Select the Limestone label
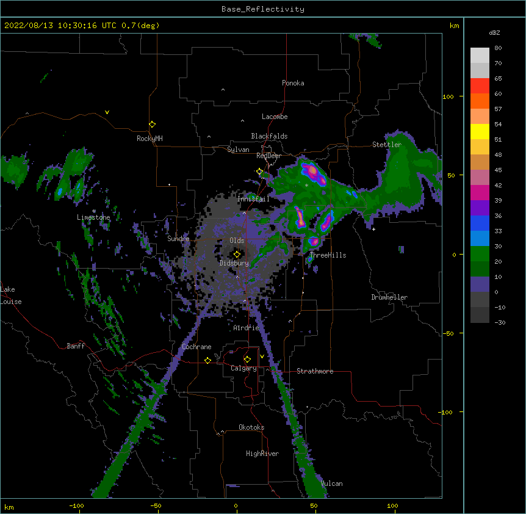 tap(93, 217)
